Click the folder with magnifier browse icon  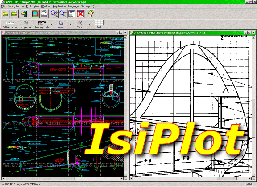[15, 14]
